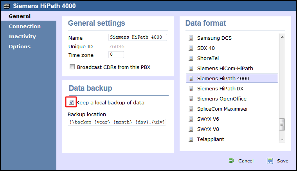Screen dimensions: 297x171
Task: Click the Unique ID value 76036
Action: point(117,47)
